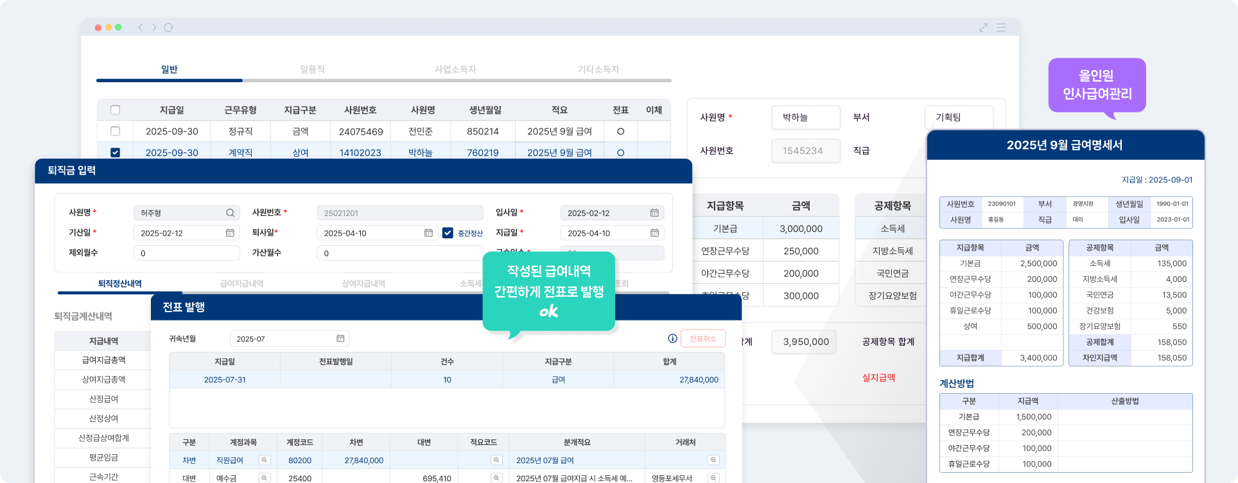The image size is (1238, 483).
Task: Click the 계정코드 cell 80200
Action: point(300,461)
